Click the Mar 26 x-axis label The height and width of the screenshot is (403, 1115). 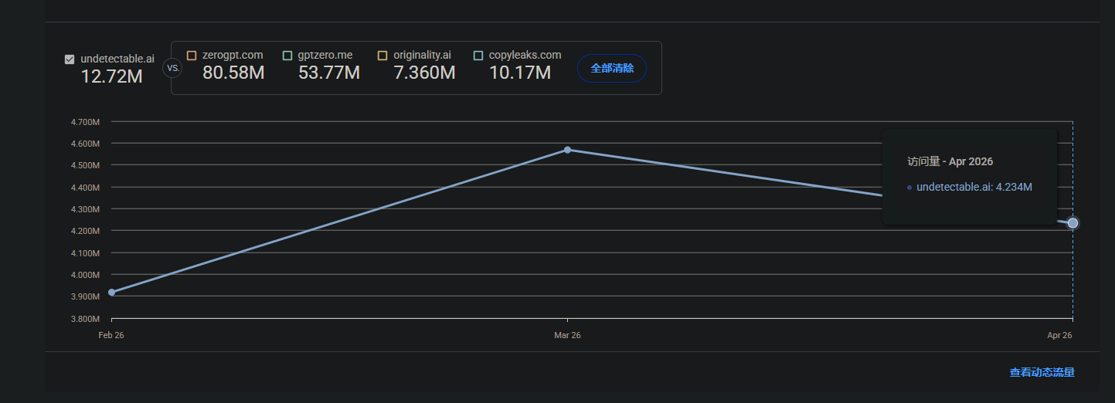coord(567,335)
